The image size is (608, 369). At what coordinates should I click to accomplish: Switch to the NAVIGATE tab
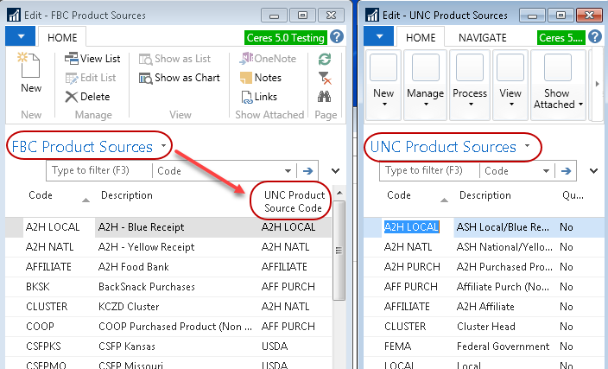[482, 37]
